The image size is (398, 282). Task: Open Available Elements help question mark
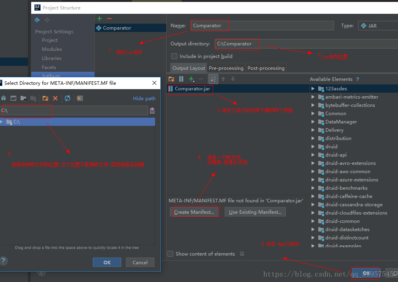coord(358,79)
